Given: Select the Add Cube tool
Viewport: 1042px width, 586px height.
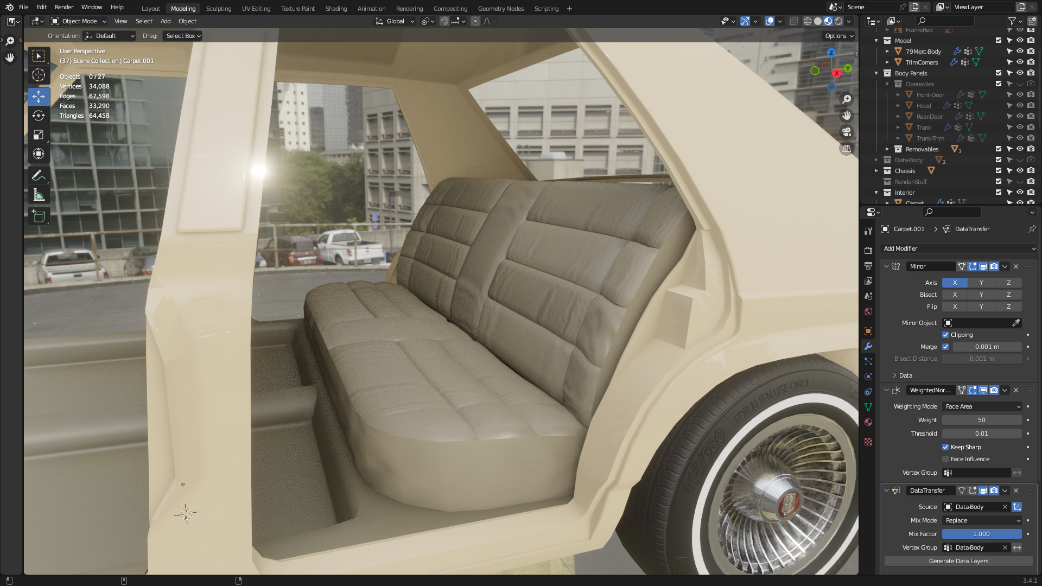Looking at the screenshot, I should point(39,216).
